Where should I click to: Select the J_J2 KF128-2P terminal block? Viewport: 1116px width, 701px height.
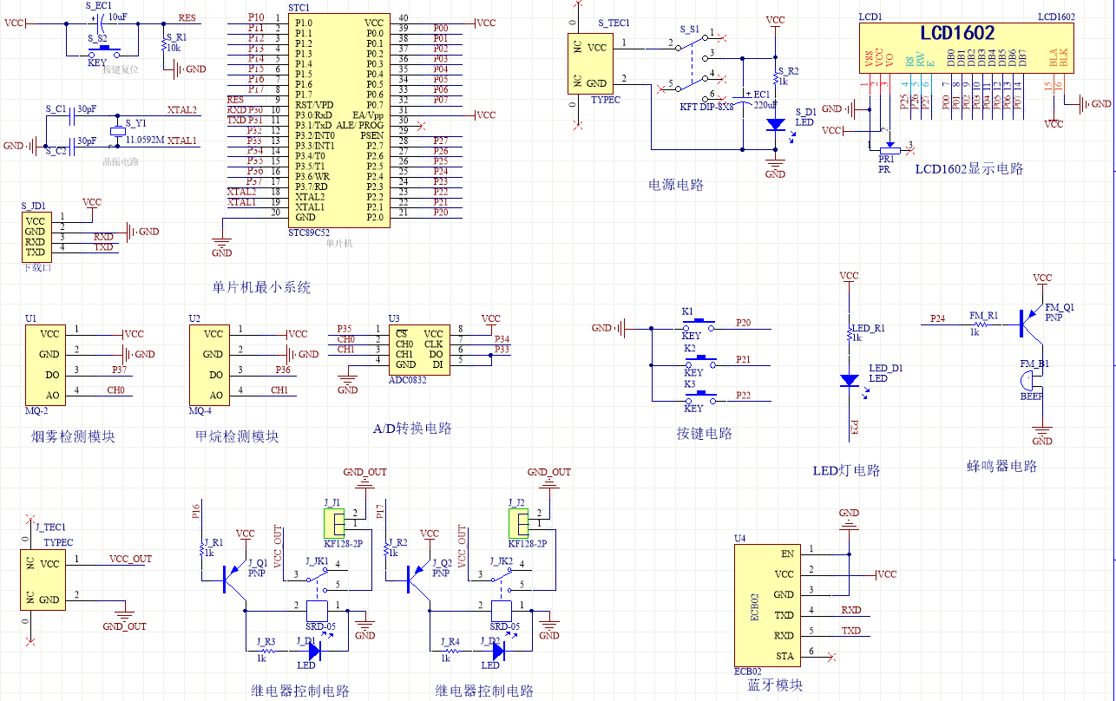pyautogui.click(x=518, y=523)
